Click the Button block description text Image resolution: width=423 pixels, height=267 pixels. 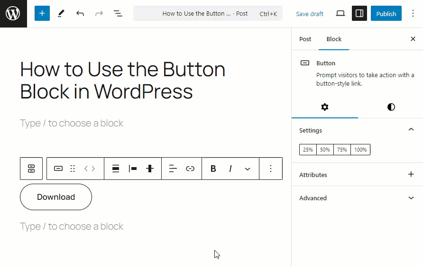pos(365,79)
